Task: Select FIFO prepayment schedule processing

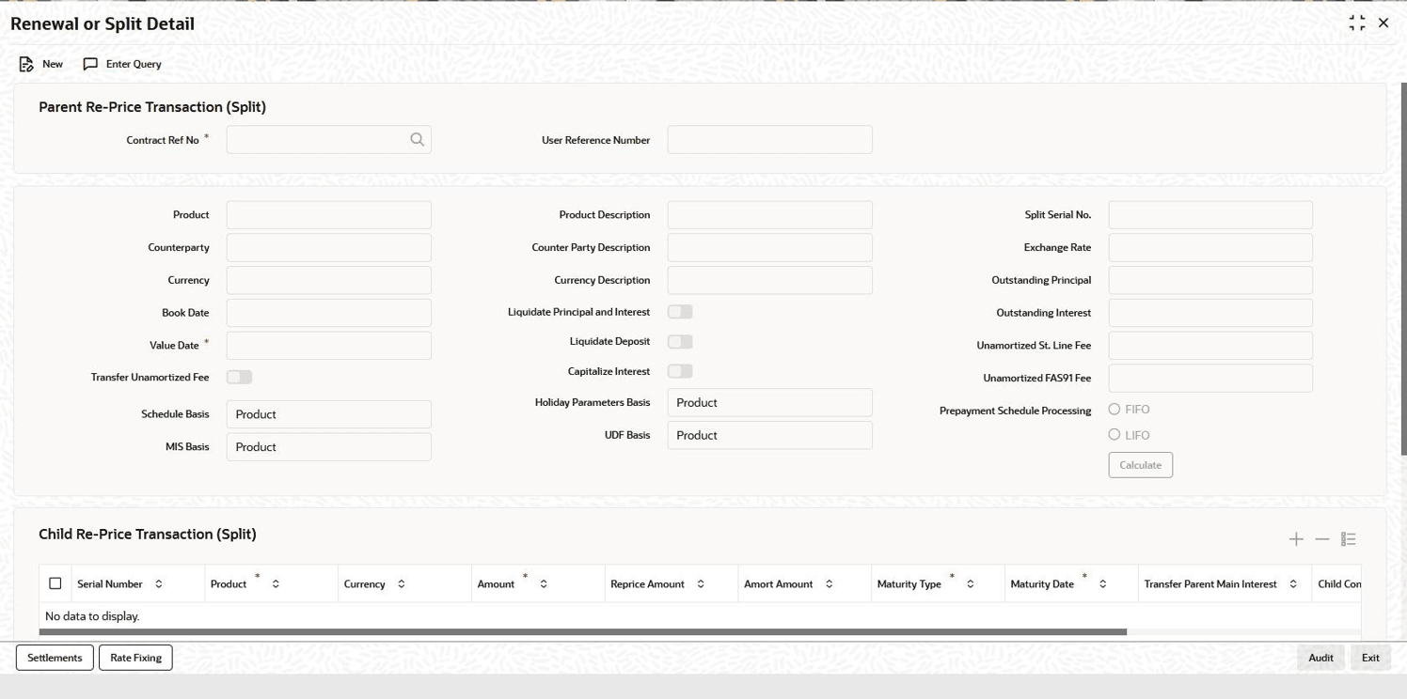Action: pyautogui.click(x=1115, y=410)
